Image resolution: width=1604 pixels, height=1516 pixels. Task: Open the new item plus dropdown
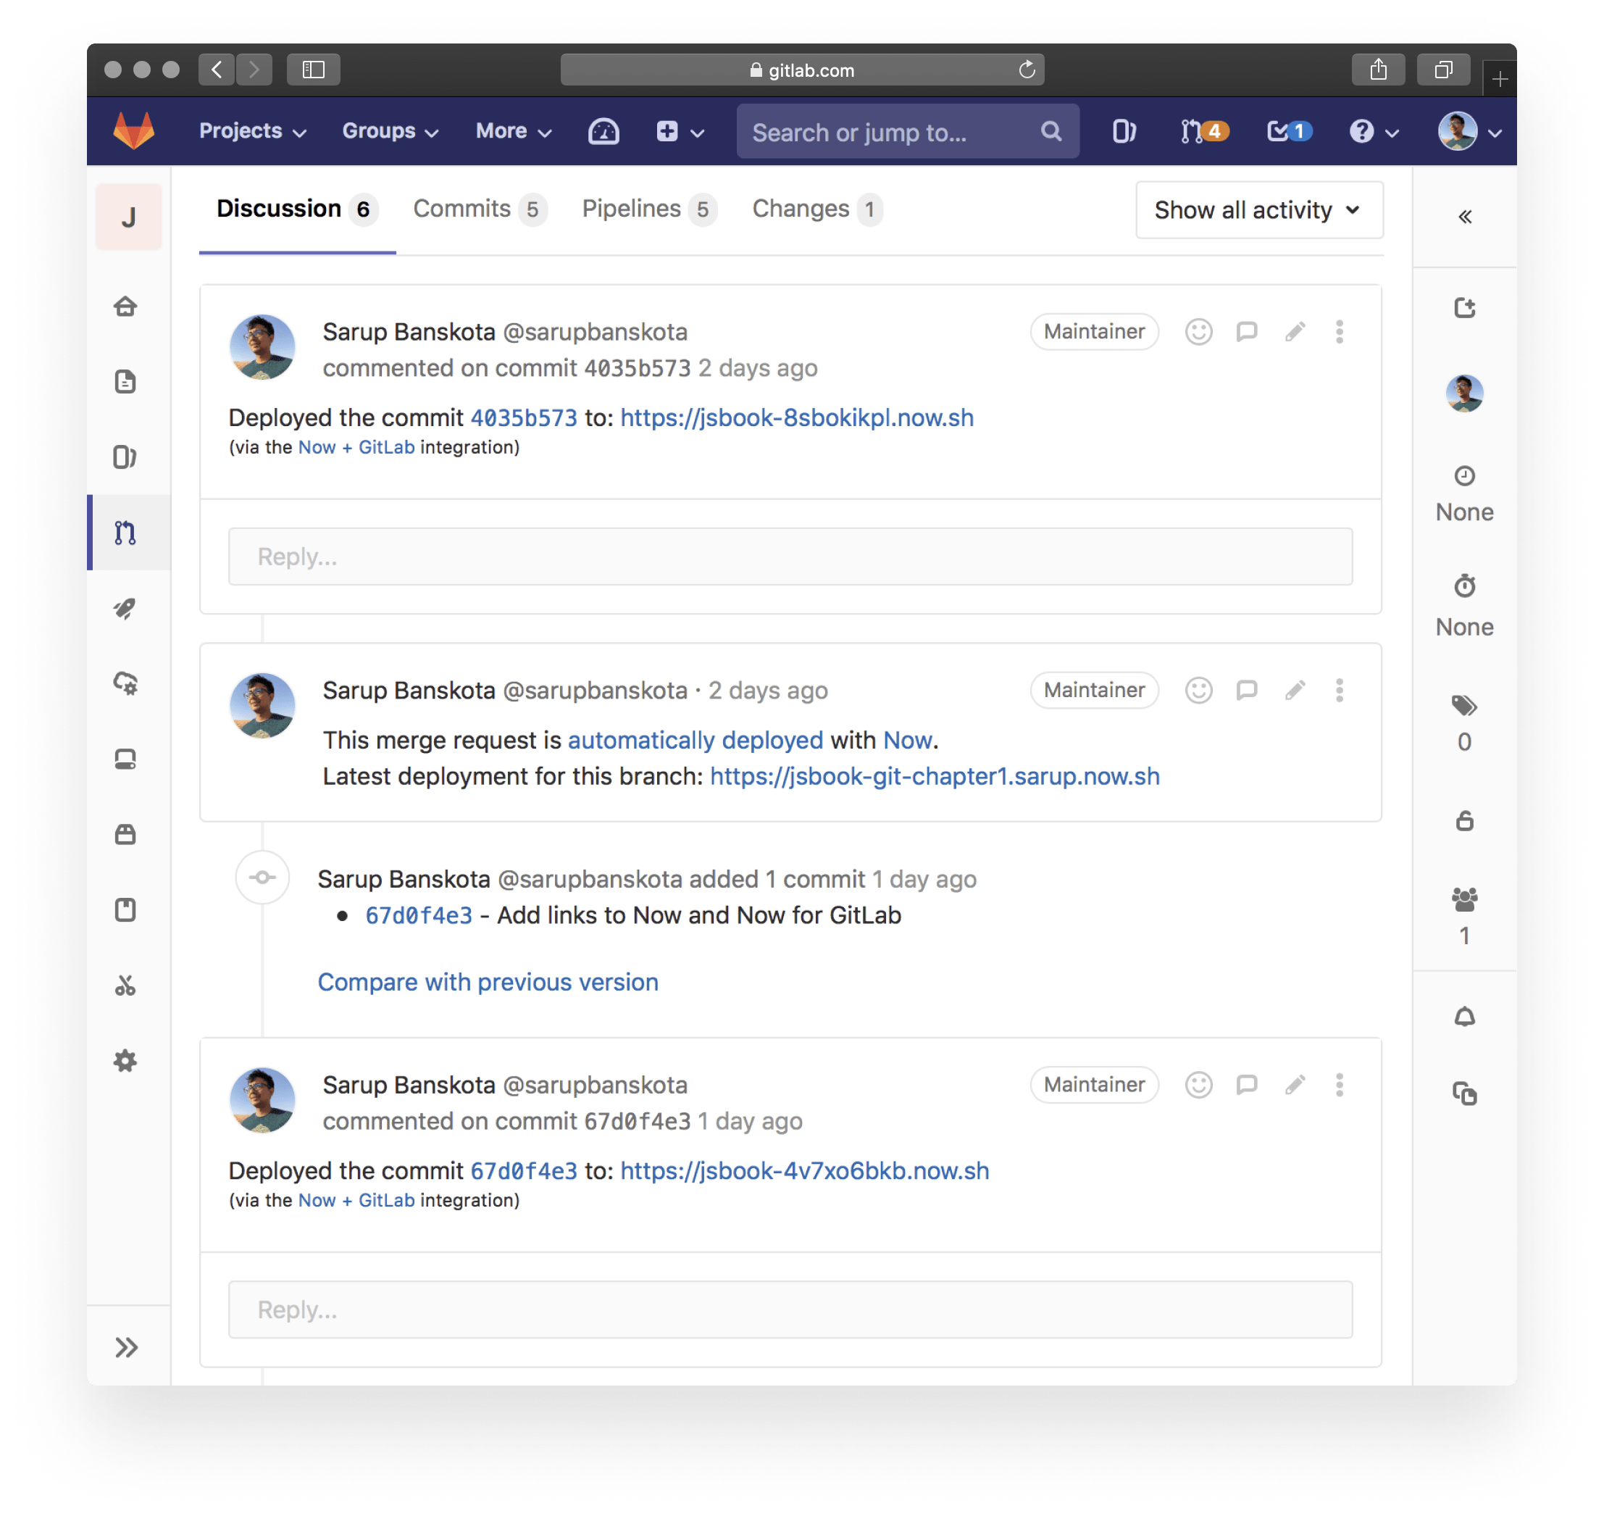[680, 131]
